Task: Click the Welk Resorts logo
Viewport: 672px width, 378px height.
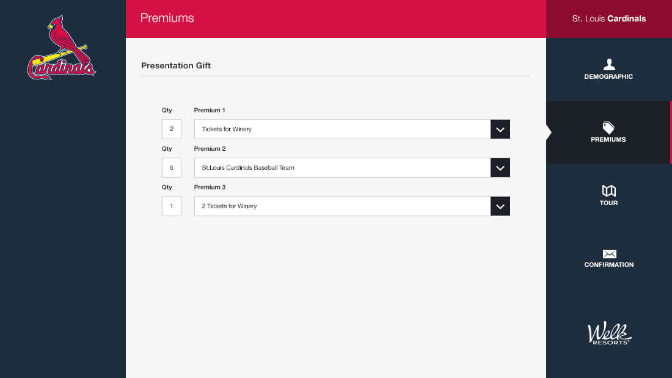Action: click(609, 333)
